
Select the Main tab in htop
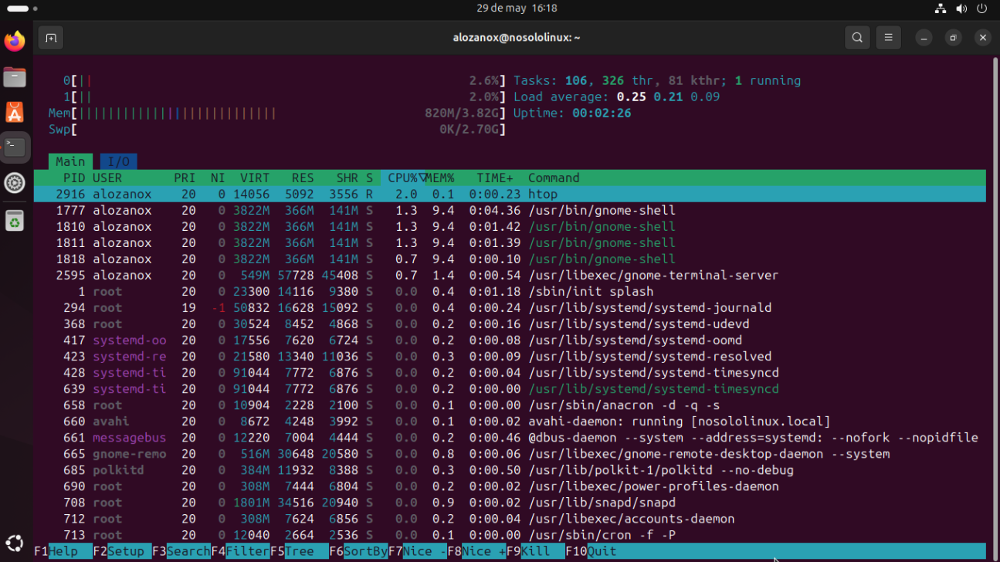pyautogui.click(x=70, y=161)
